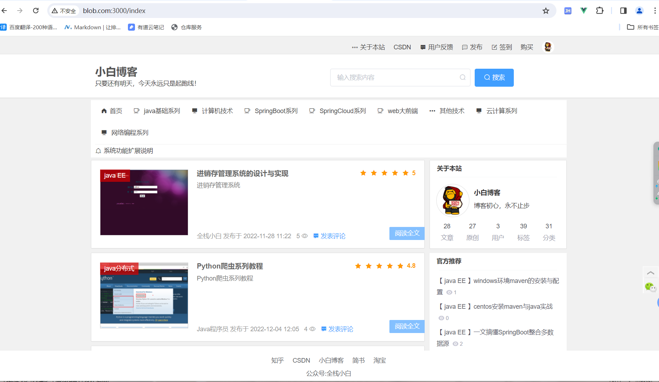The image size is (659, 382).
Task: Open 云计算系列 category
Action: [497, 111]
